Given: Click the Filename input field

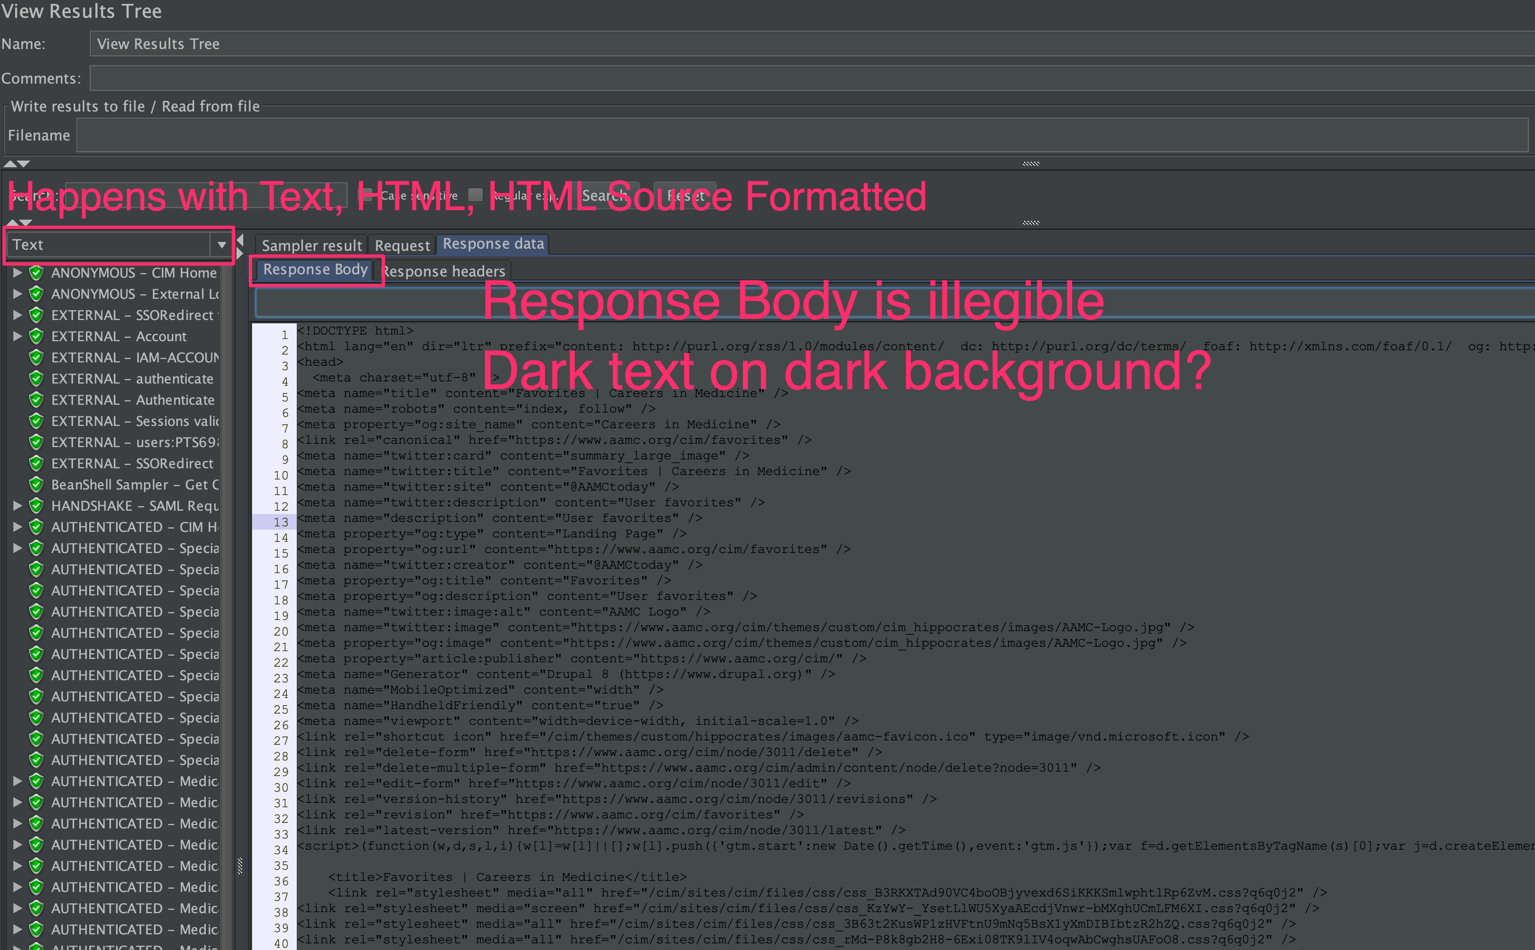Looking at the screenshot, I should point(802,135).
